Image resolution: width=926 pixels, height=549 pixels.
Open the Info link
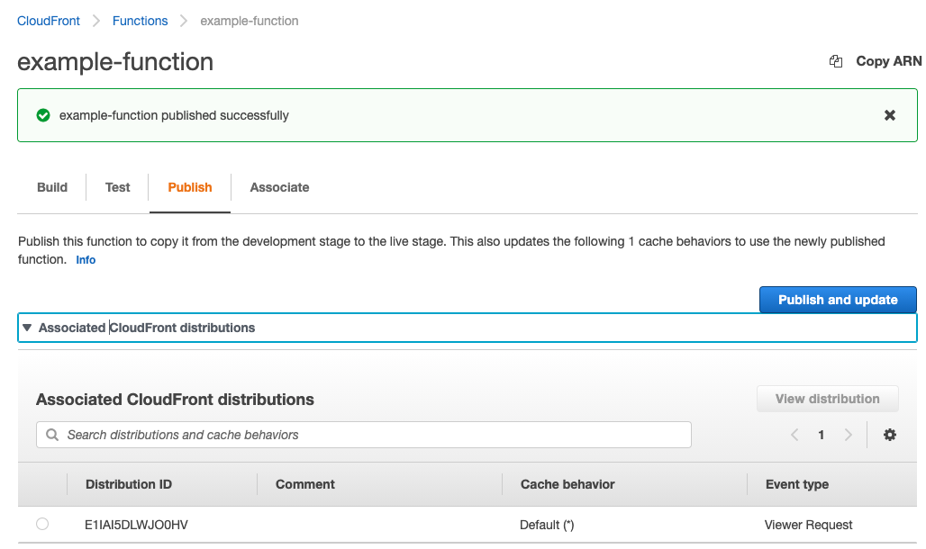coord(86,260)
